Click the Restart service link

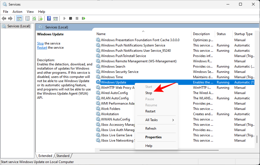(x=42, y=47)
